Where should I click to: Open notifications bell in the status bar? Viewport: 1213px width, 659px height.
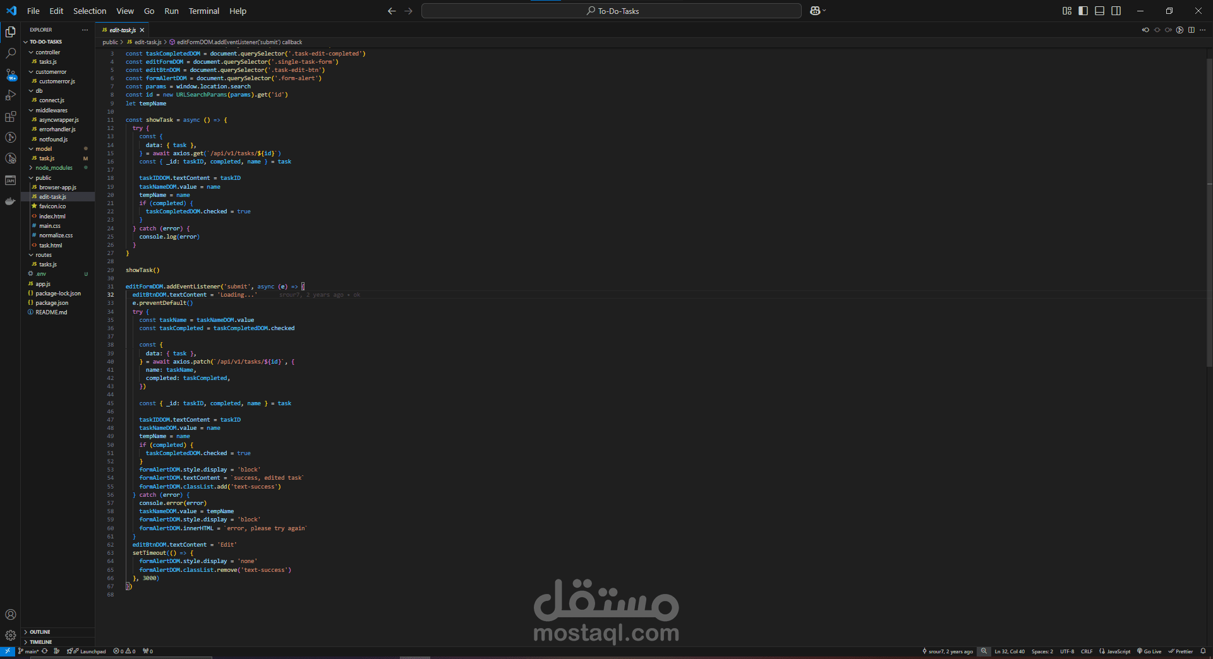click(x=1203, y=651)
